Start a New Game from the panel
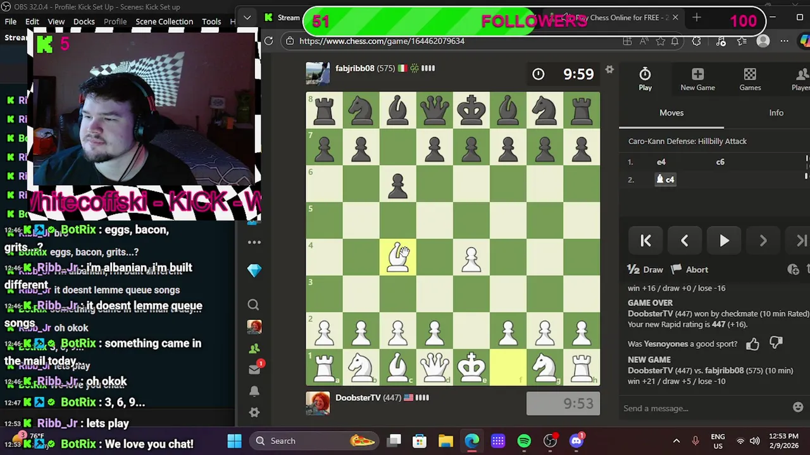Image resolution: width=810 pixels, height=455 pixels. tap(697, 80)
